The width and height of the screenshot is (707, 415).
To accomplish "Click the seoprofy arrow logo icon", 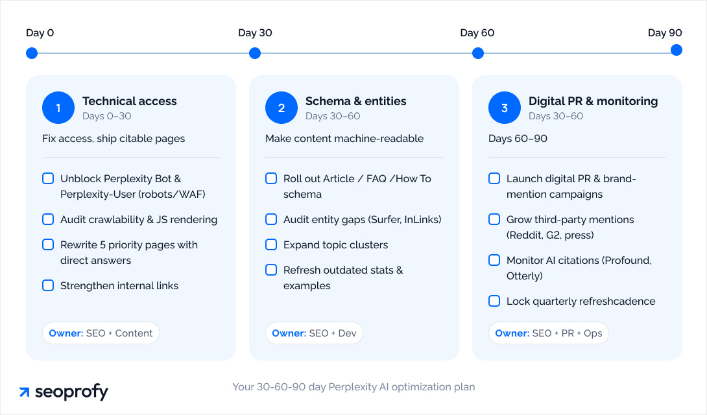I will [25, 392].
